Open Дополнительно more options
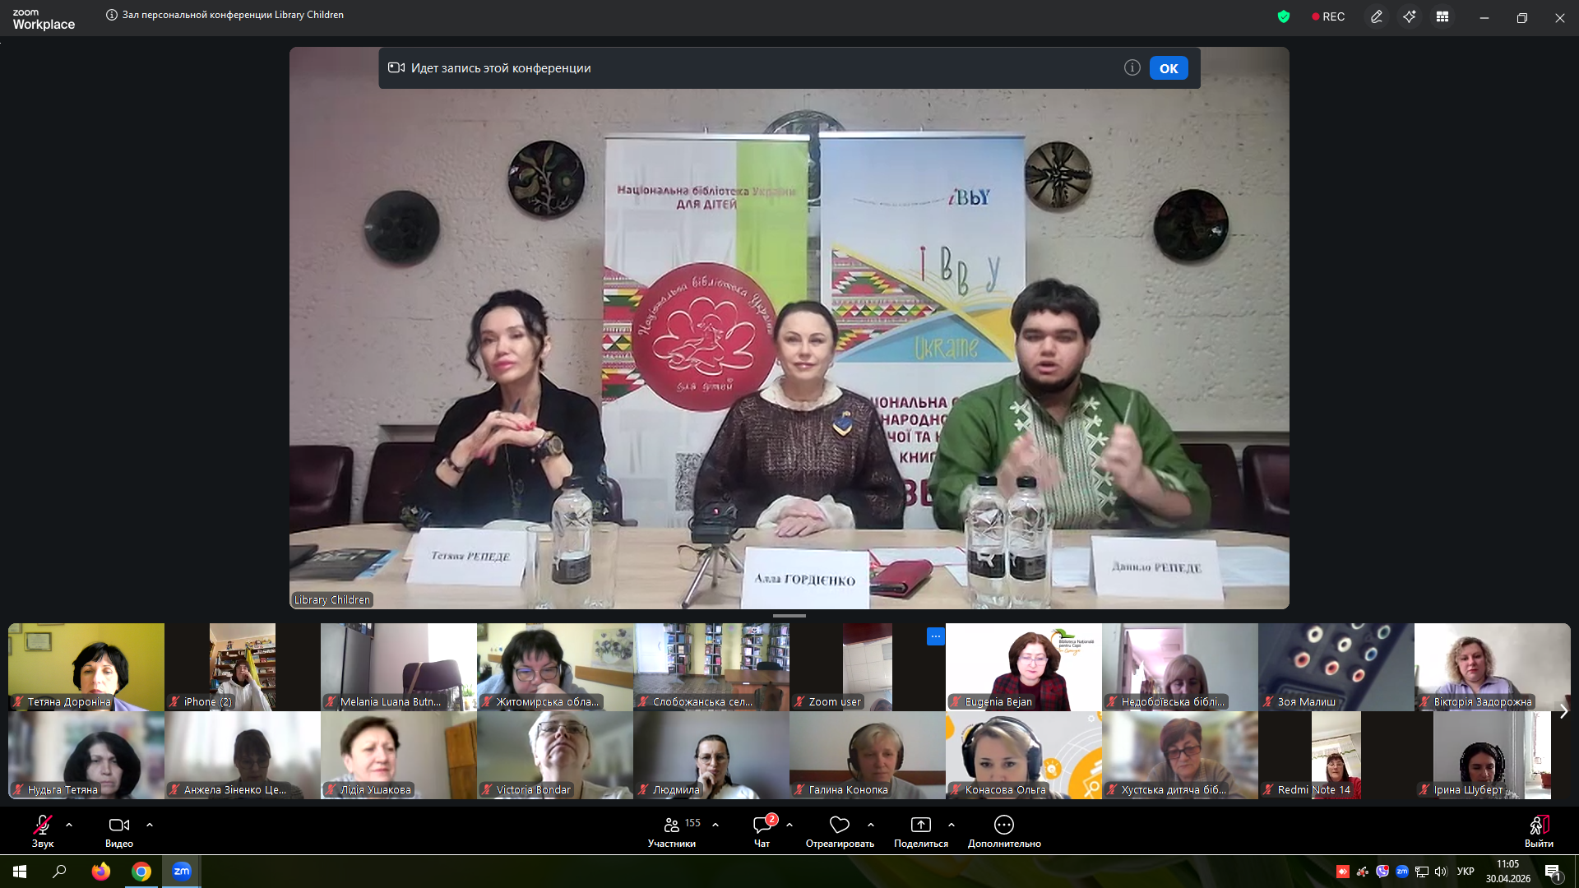 1004,830
